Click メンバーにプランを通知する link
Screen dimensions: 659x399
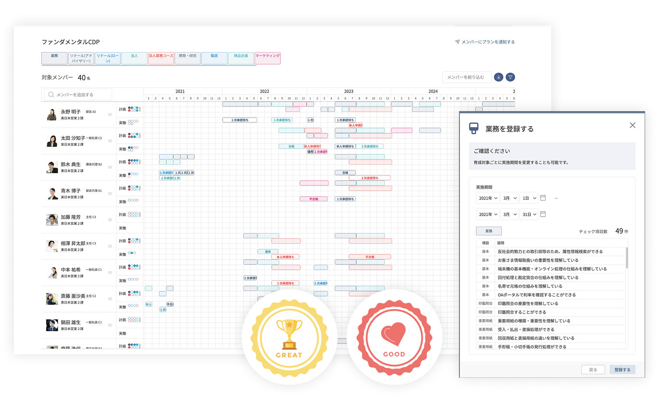point(485,42)
